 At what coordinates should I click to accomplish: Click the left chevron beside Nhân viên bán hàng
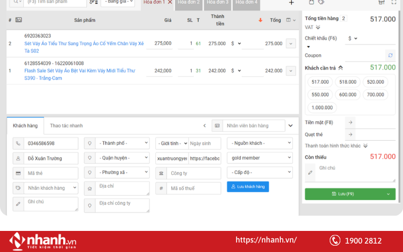[x=204, y=125]
